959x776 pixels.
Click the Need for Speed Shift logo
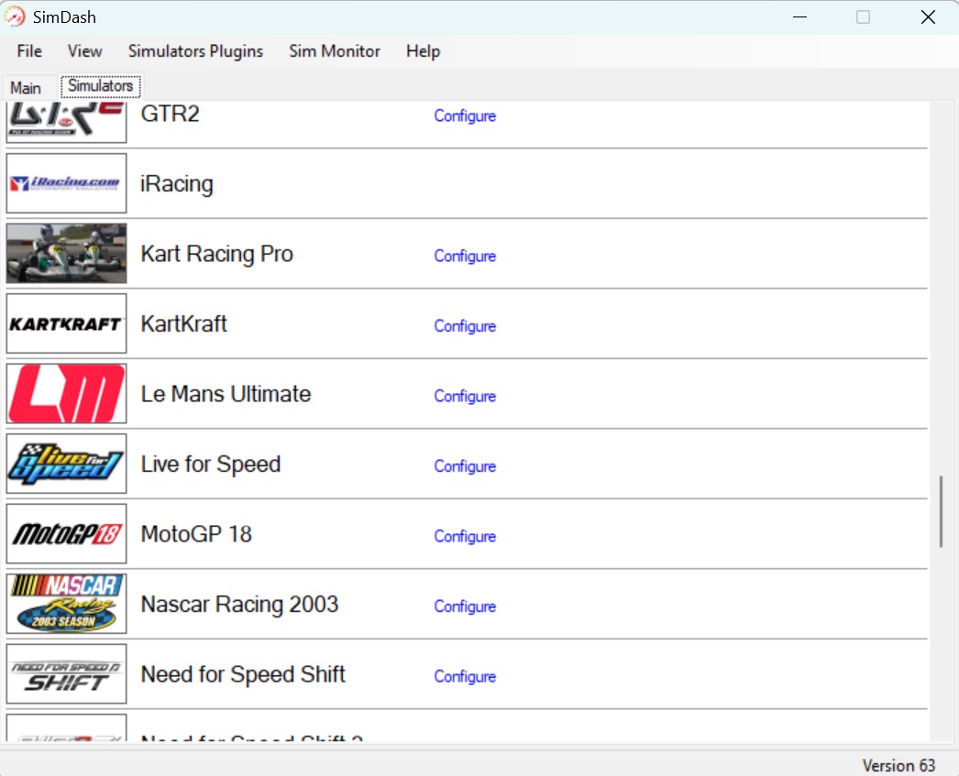click(66, 674)
